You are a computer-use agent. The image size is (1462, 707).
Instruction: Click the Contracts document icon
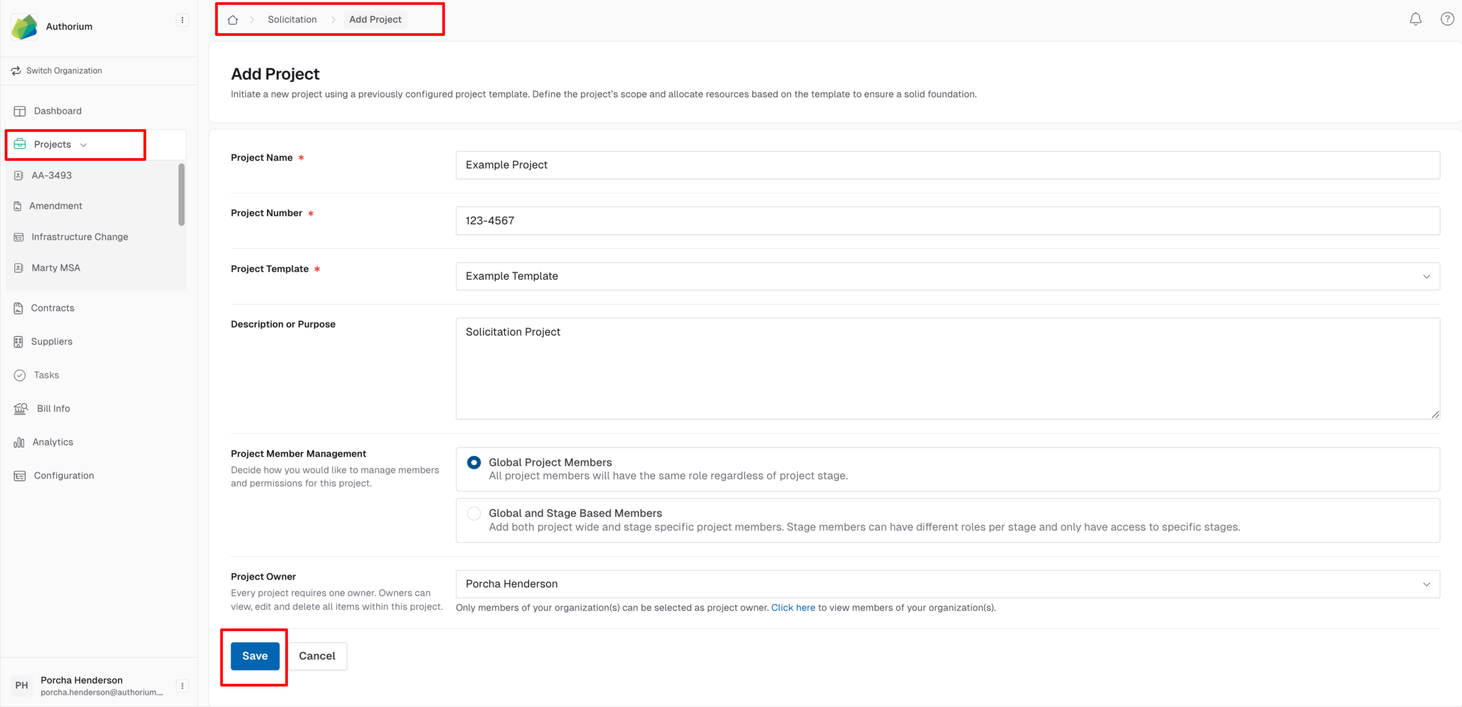19,308
